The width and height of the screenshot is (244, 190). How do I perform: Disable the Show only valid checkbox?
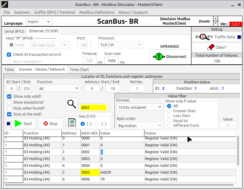9,96
